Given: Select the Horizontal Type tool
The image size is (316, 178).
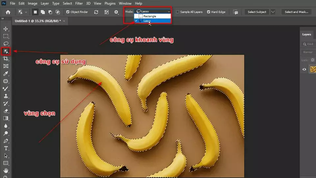Looking at the screenshot, I should [x=6, y=148].
